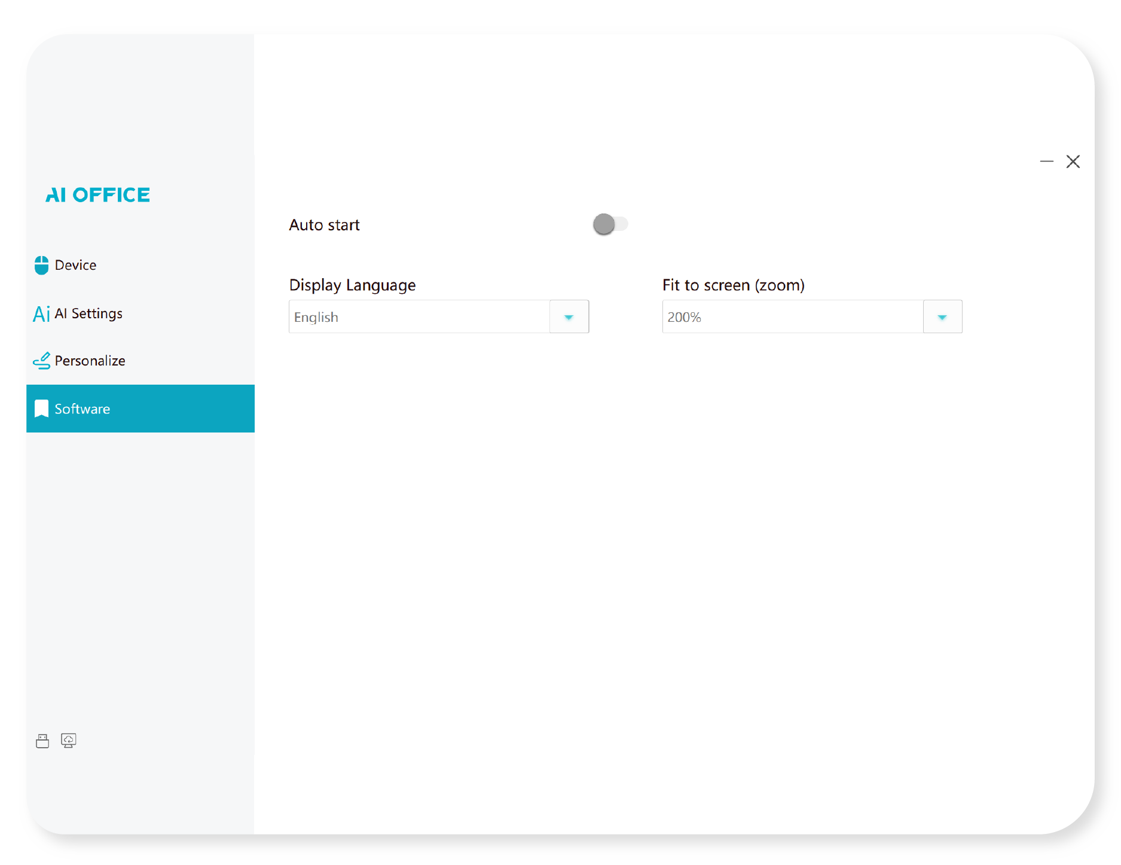Open the 200% zoom combo box
The width and height of the screenshot is (1121, 865).
pyautogui.click(x=792, y=317)
